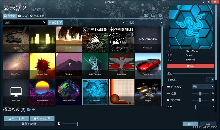Select the Neon Sunset wallpaper
Image resolution: width=220 pixels, height=130 pixels.
[x=42, y=92]
